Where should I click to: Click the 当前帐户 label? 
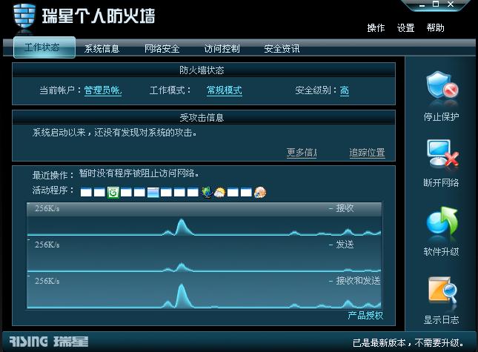60,90
